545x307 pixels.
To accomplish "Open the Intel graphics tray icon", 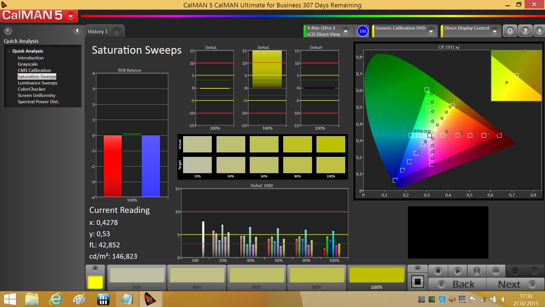I will click(x=442, y=299).
